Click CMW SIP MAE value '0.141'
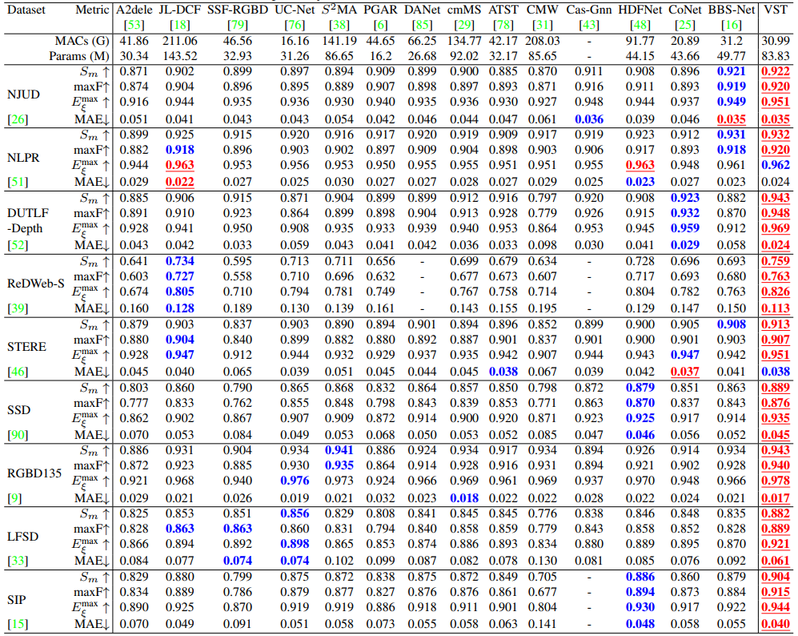 pos(543,624)
